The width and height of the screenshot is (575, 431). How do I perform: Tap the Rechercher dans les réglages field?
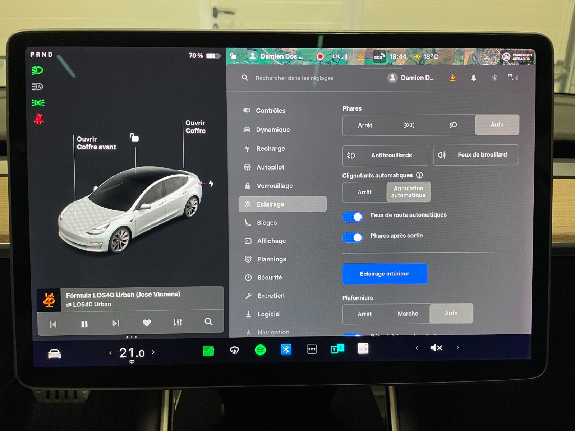coord(294,78)
